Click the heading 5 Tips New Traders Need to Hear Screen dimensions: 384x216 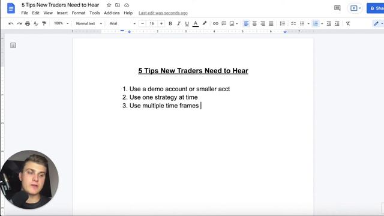(193, 71)
